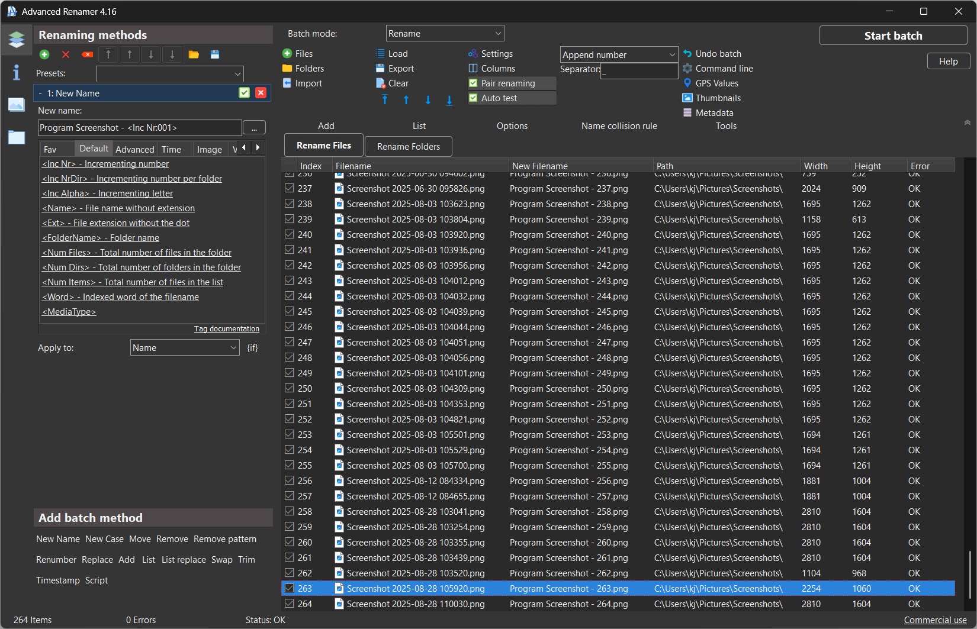
Task: Clear the file list
Action: pos(397,83)
